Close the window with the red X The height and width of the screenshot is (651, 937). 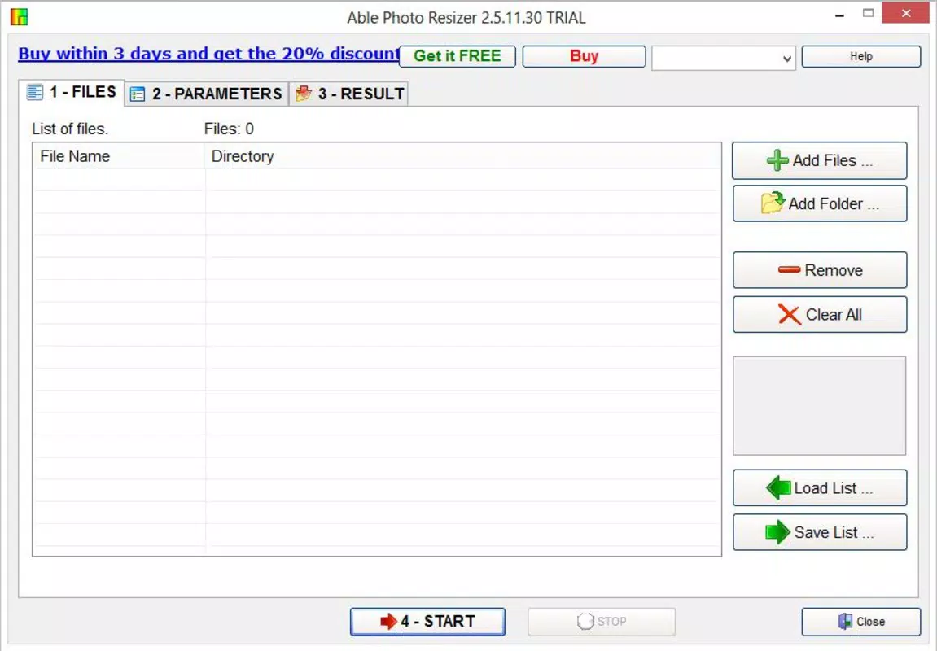point(906,13)
